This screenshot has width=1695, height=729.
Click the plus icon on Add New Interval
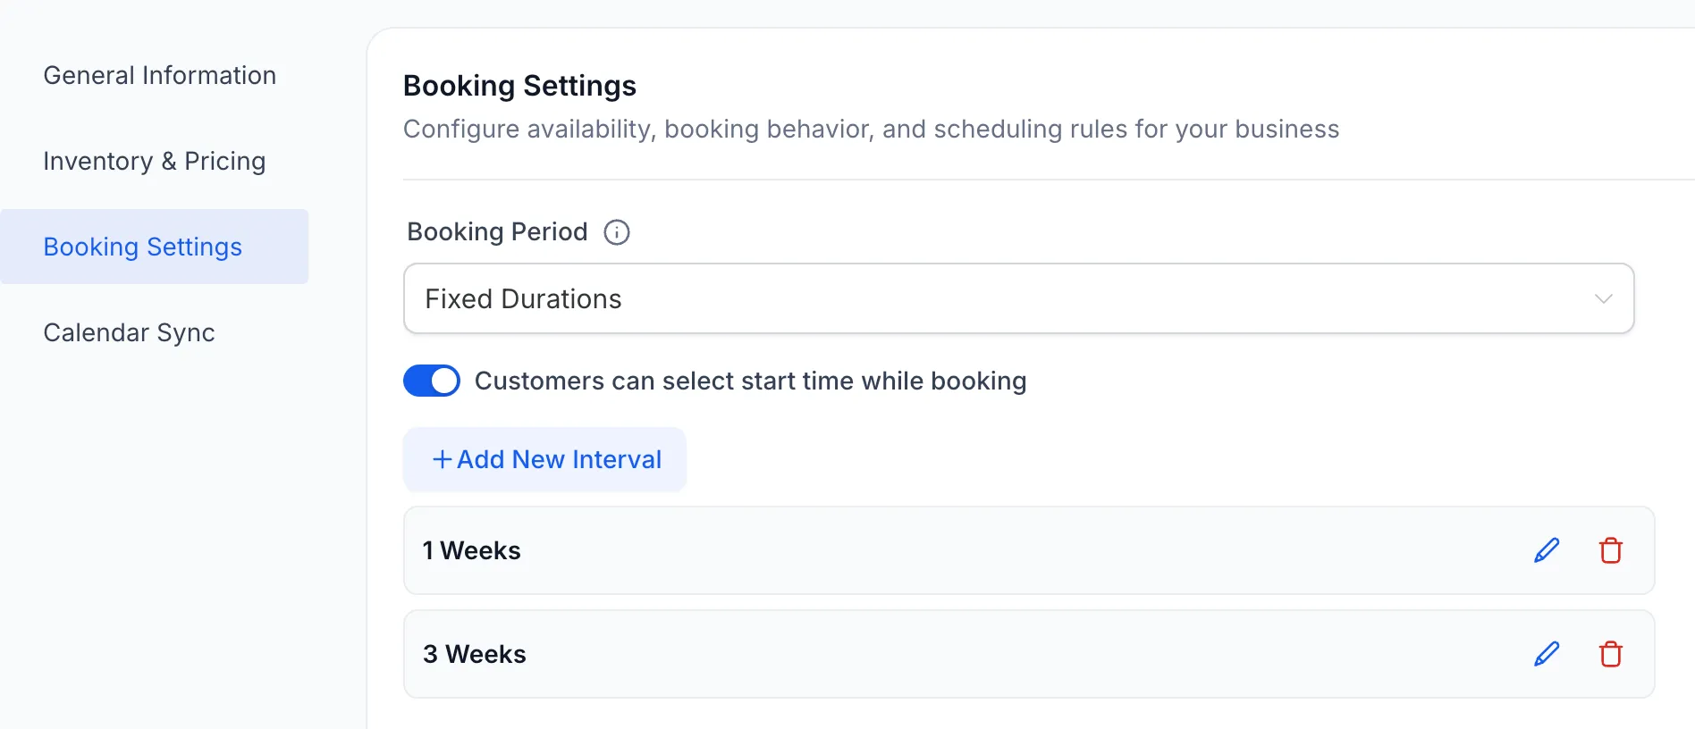click(440, 458)
